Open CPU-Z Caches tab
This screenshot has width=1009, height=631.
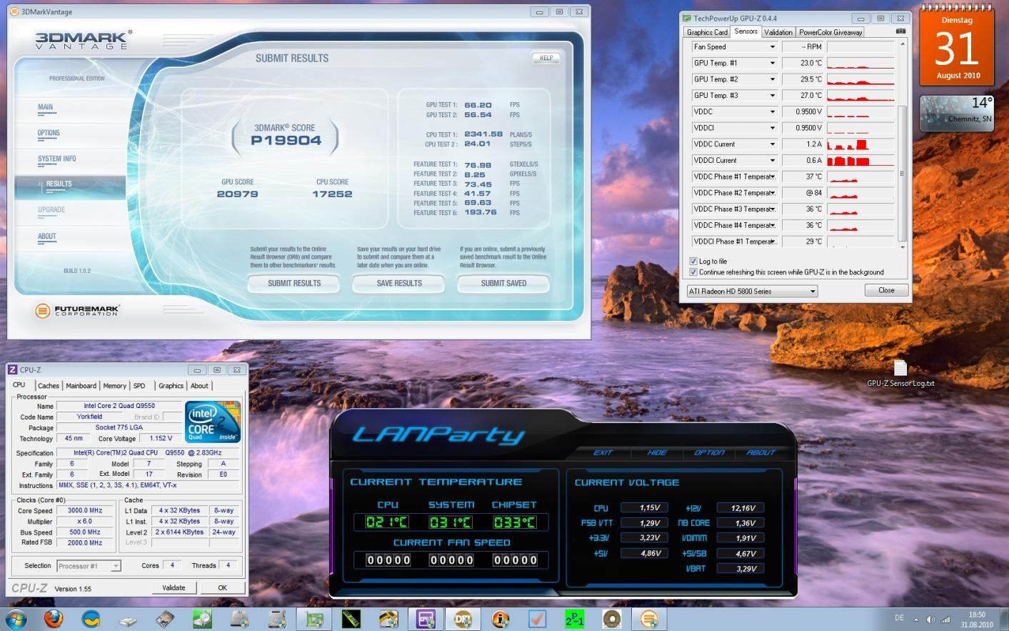[x=49, y=386]
